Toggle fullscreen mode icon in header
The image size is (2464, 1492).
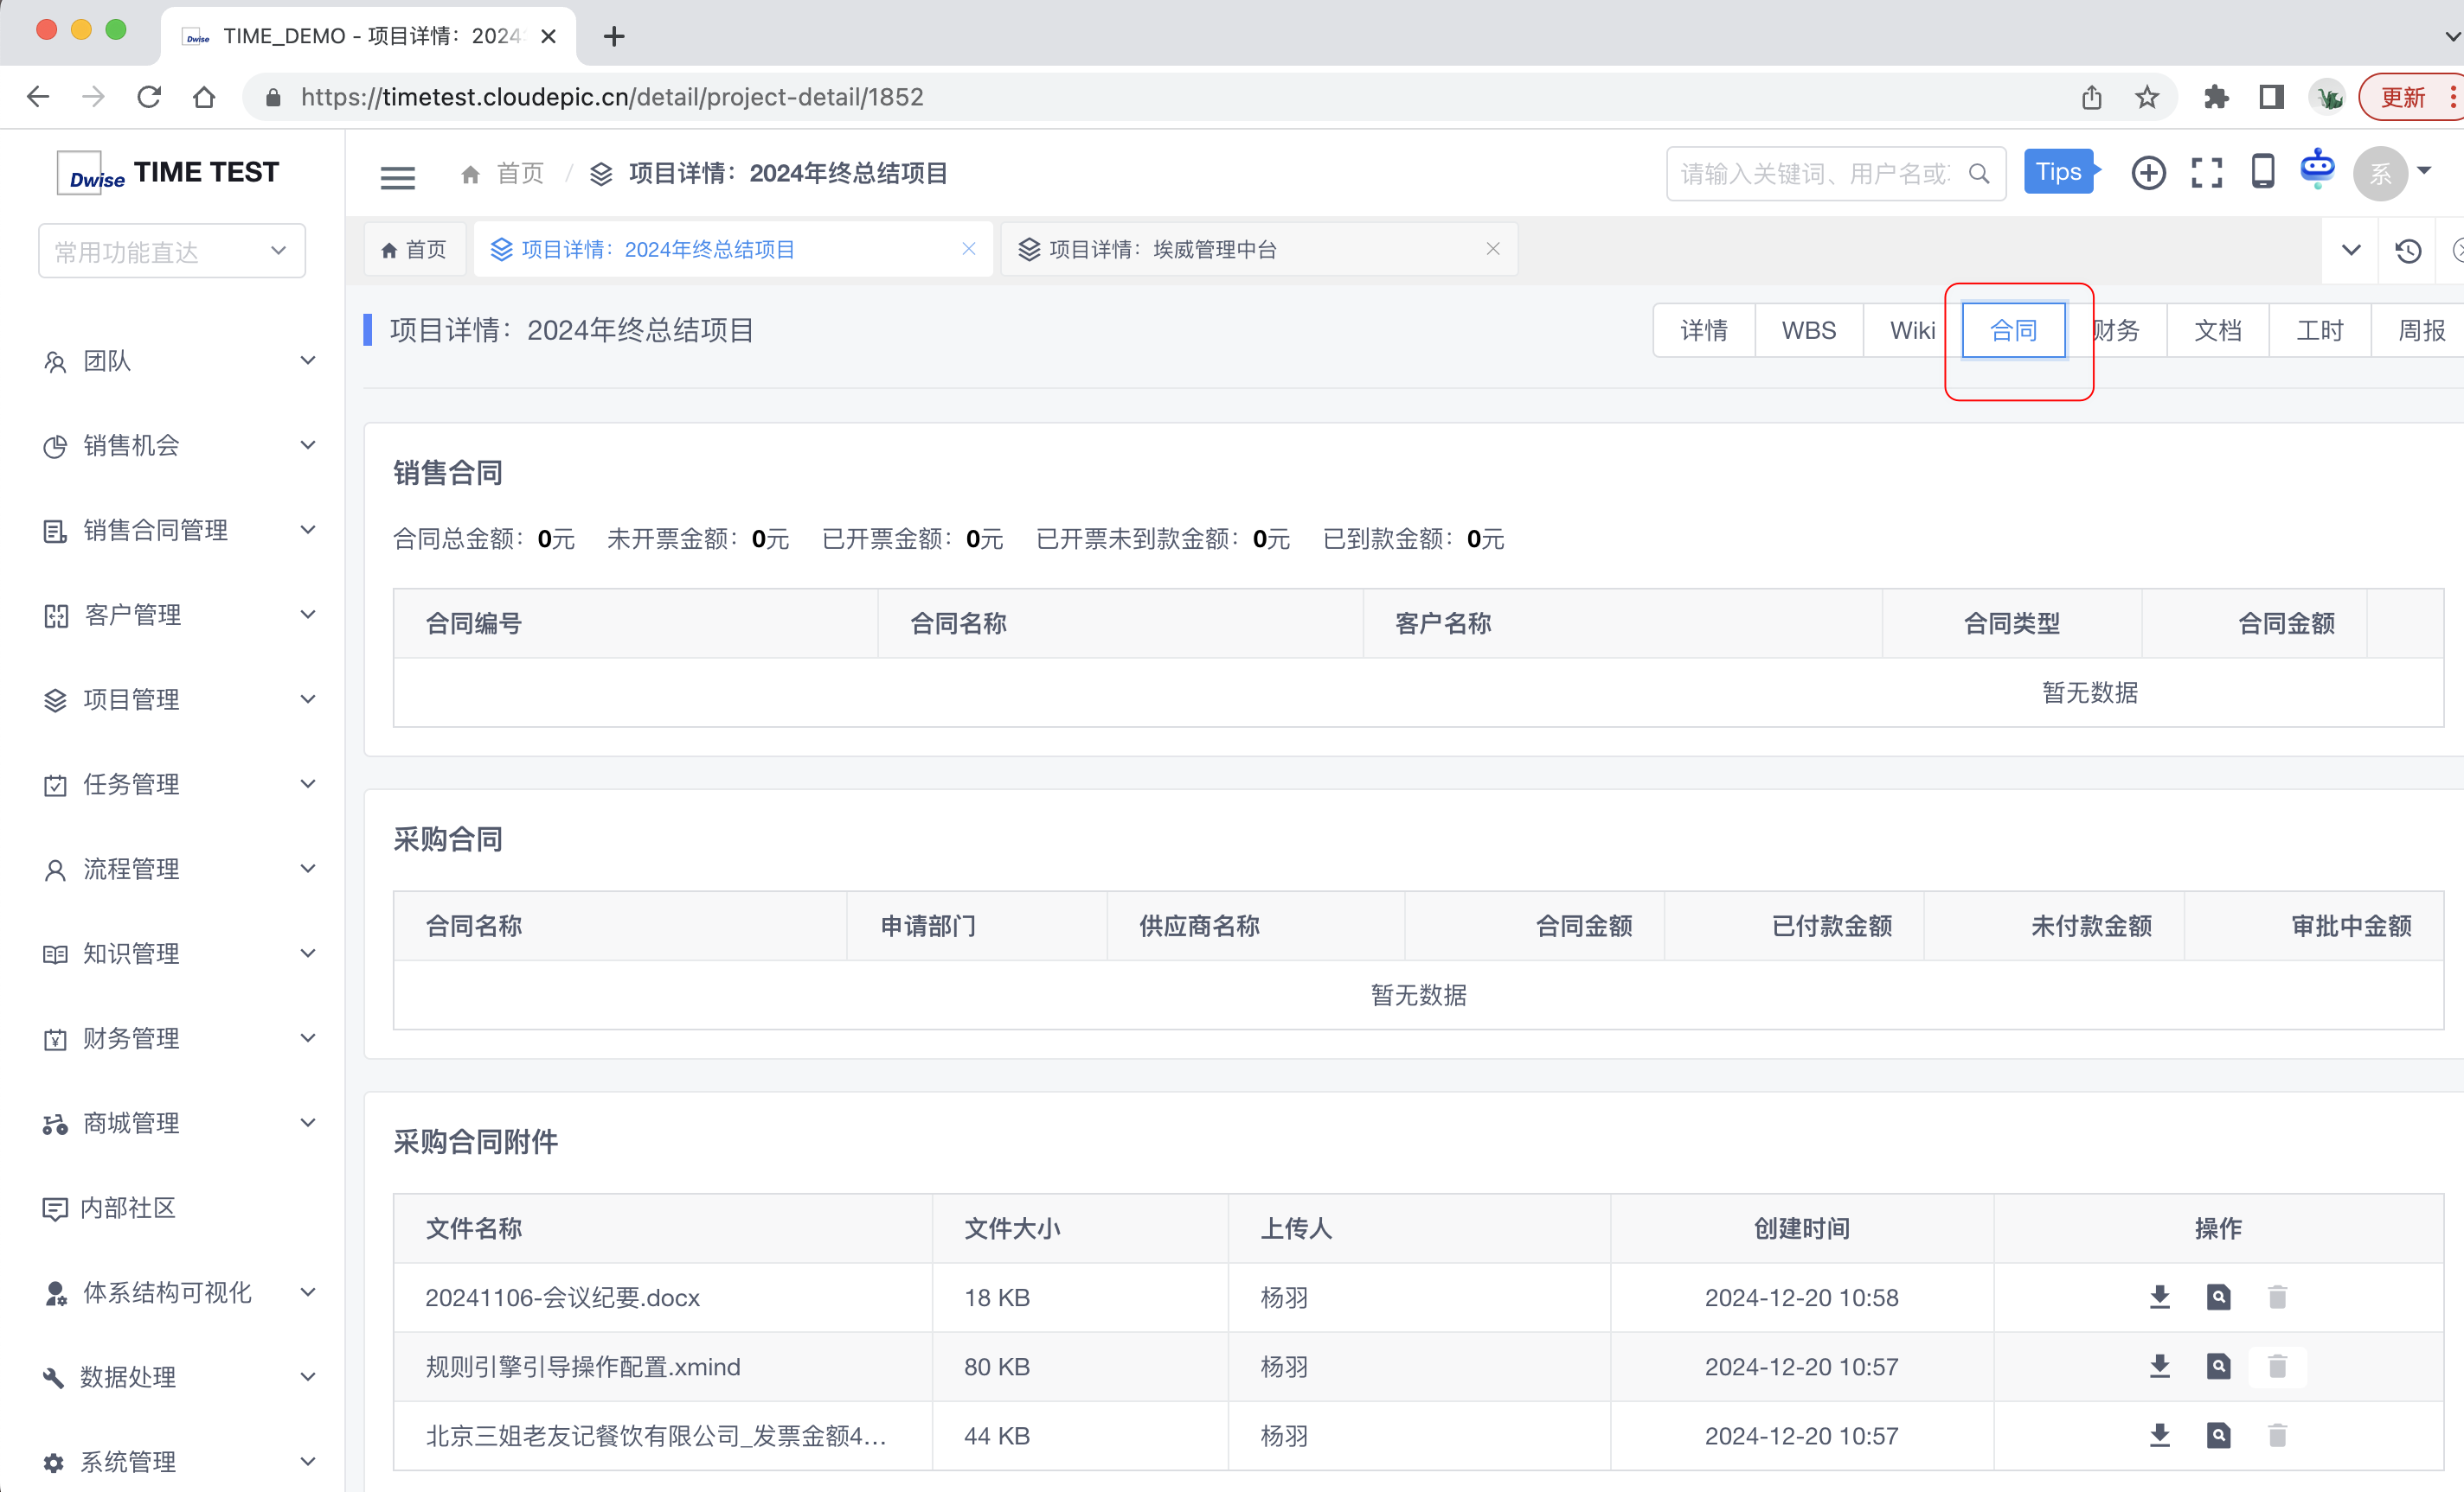point(2206,173)
